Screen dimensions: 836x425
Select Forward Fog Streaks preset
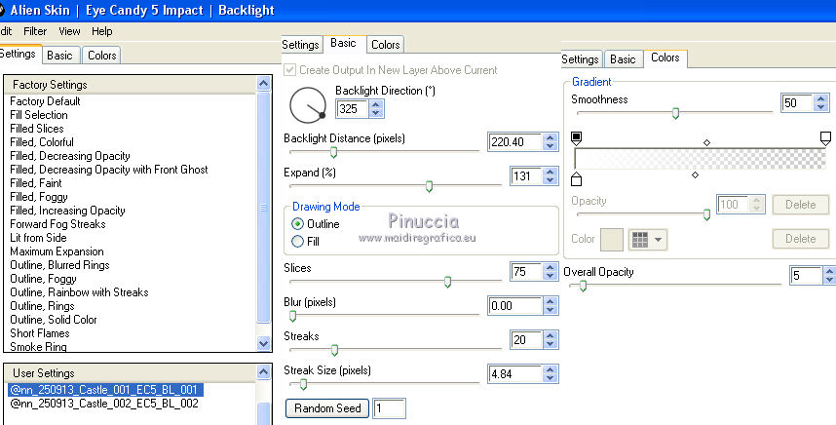57,224
